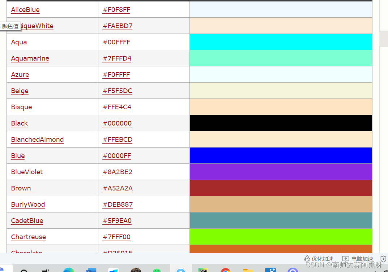This screenshot has width=388, height=272.
Task: Click the Brown color swatch
Action: tap(281, 188)
